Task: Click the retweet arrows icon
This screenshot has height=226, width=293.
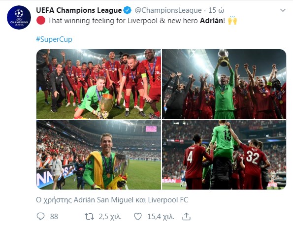Action: pos(89,217)
